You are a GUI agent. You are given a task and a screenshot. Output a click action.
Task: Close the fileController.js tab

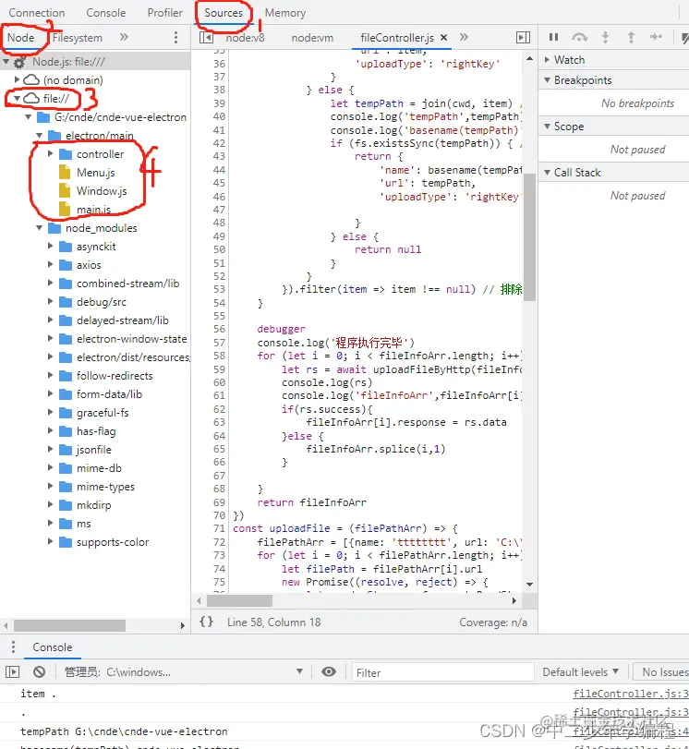click(444, 37)
